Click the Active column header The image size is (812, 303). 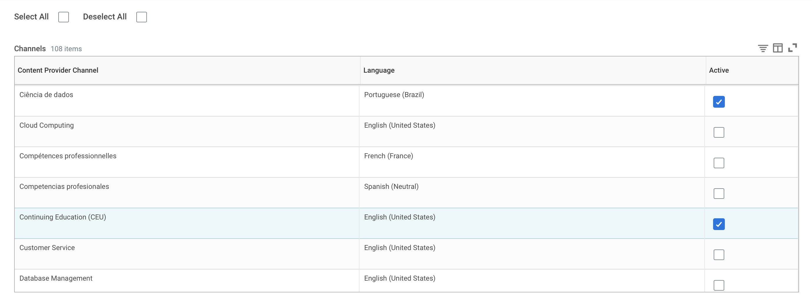719,70
